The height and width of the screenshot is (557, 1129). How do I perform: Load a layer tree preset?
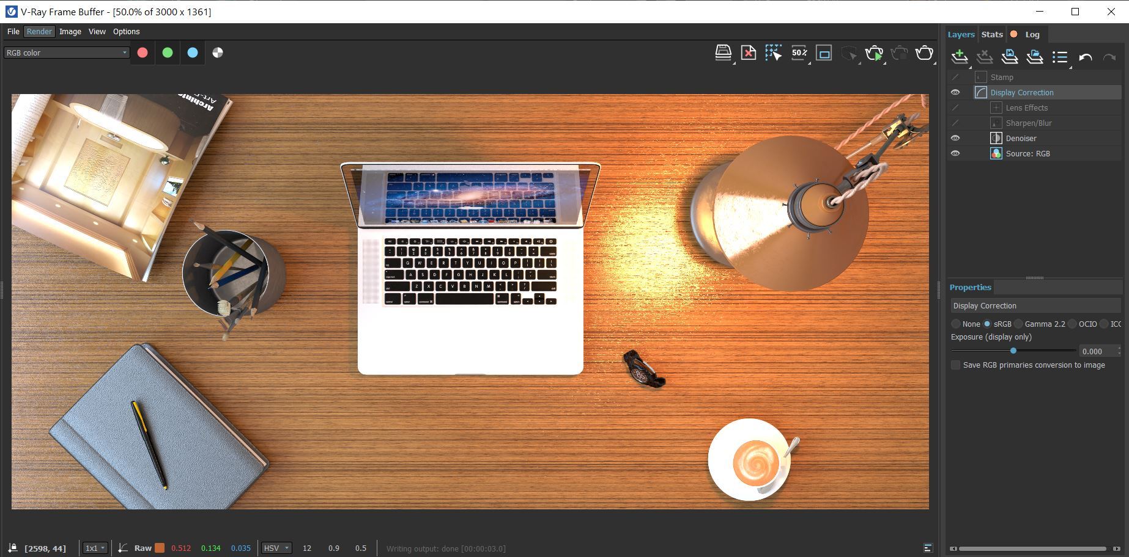point(1035,57)
